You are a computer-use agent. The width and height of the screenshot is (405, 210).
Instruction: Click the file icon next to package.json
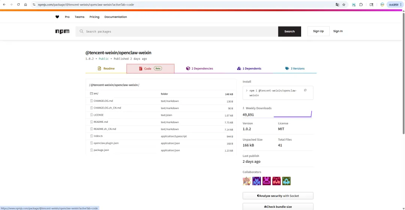pyautogui.click(x=91, y=150)
